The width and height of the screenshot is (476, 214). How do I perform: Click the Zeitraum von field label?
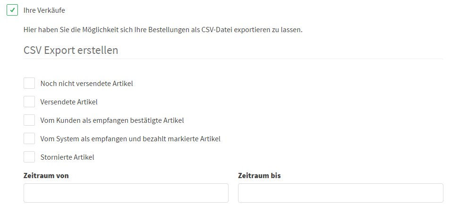coord(46,176)
